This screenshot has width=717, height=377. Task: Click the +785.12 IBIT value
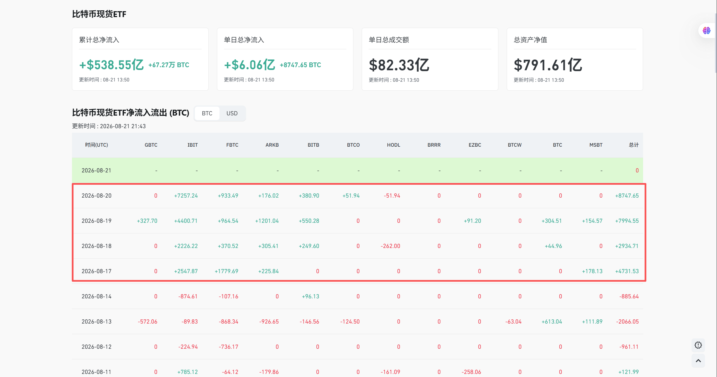coord(187,372)
